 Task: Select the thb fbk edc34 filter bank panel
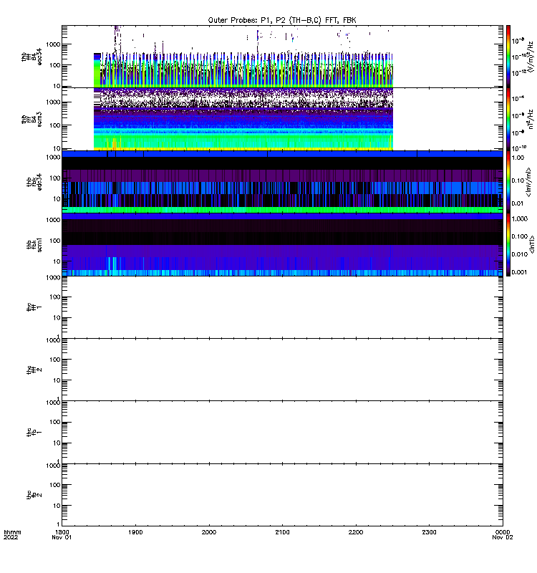pyautogui.click(x=282, y=182)
